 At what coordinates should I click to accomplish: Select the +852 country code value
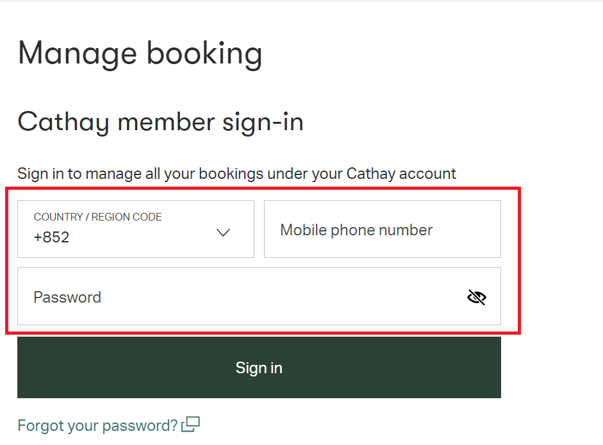tap(51, 237)
